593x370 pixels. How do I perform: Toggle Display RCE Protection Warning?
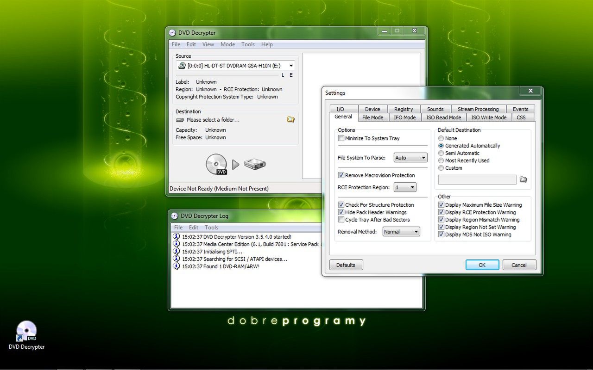click(442, 212)
